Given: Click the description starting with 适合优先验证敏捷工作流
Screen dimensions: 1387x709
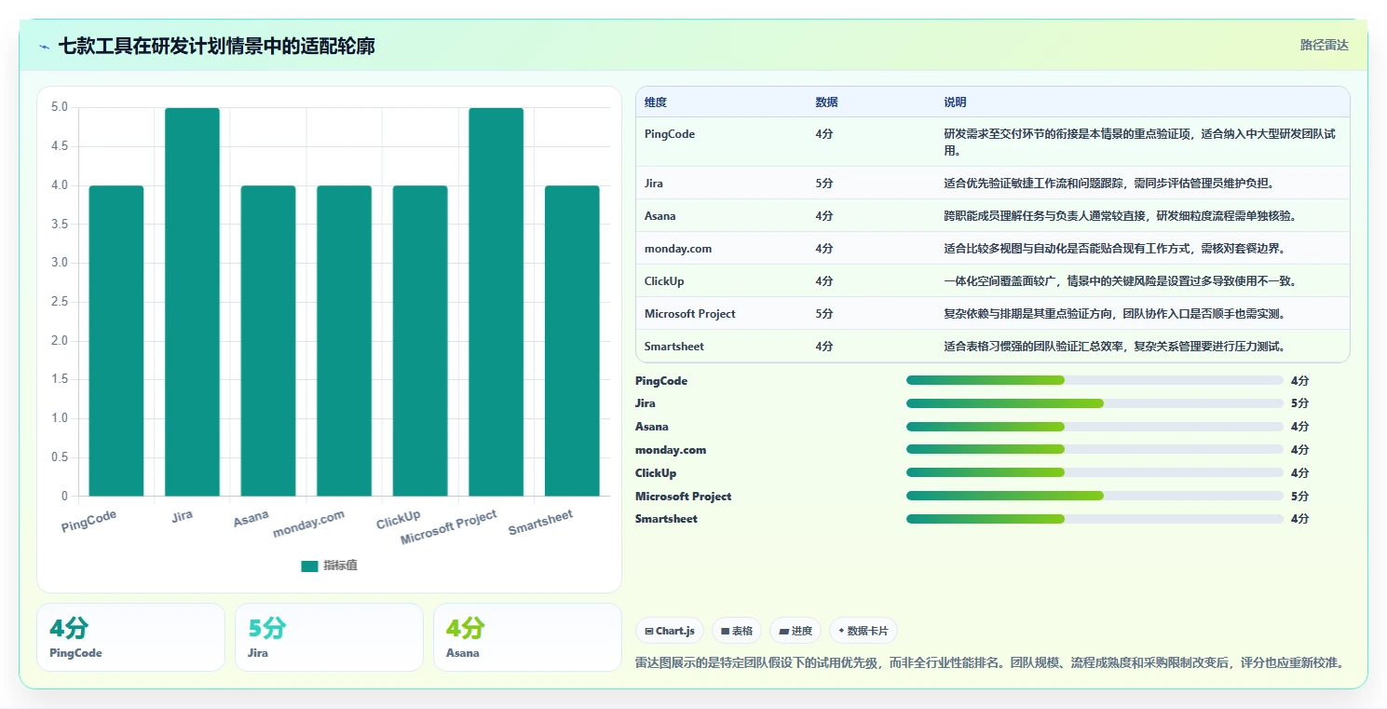Looking at the screenshot, I should (1108, 184).
